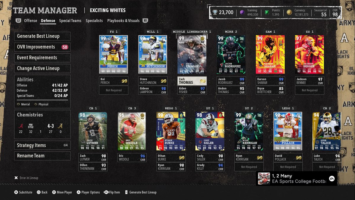
Task: Click the EA logo on notification
Action: (332, 179)
